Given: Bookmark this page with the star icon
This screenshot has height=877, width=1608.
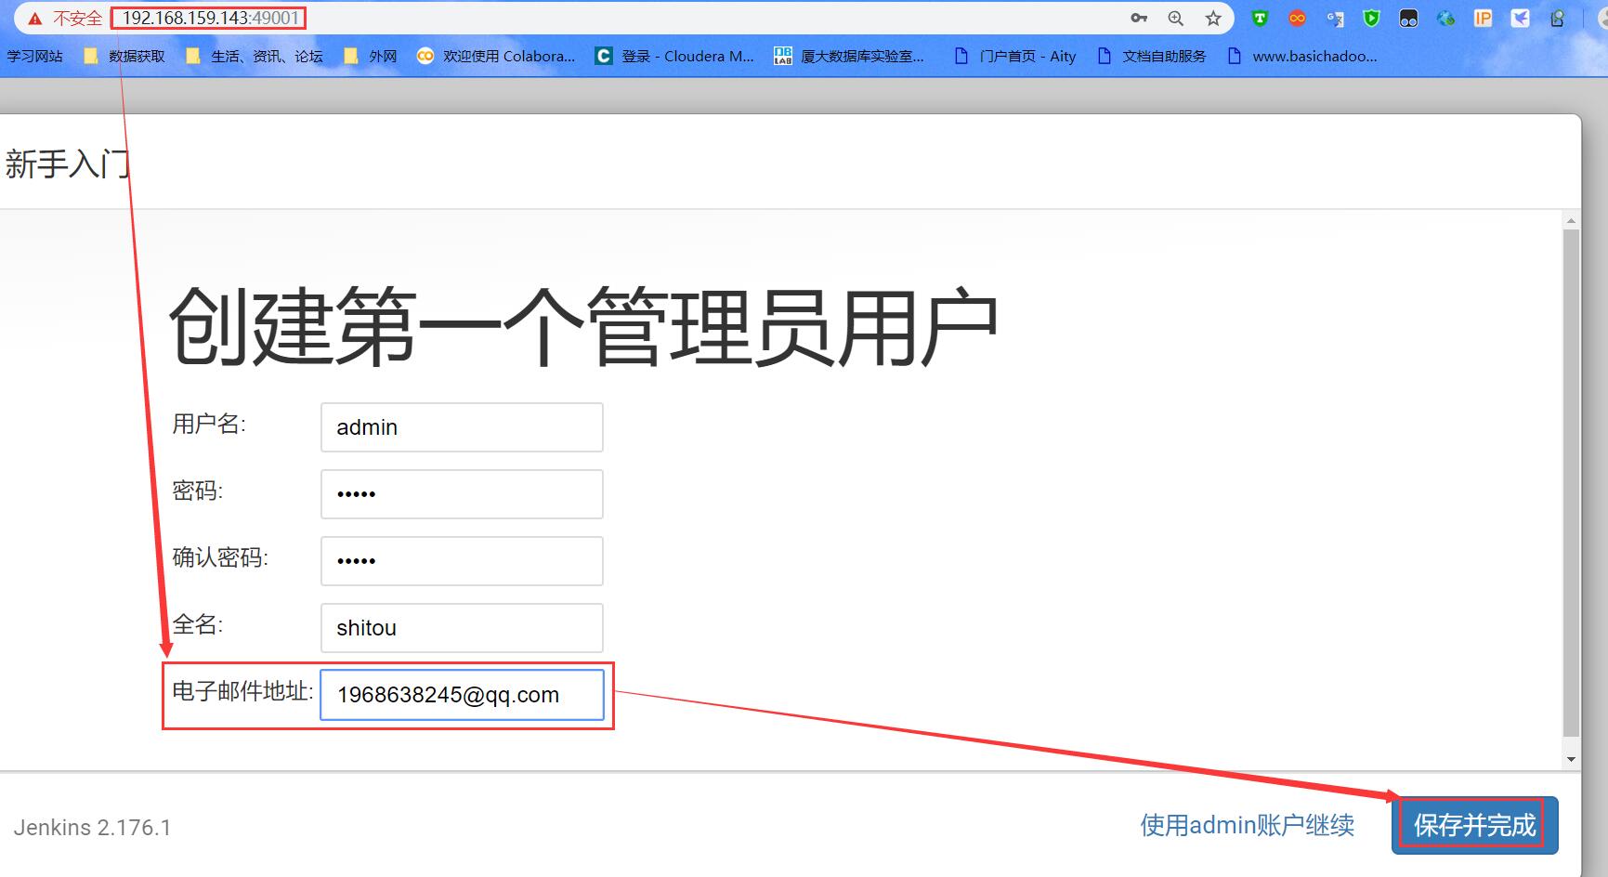Looking at the screenshot, I should tap(1213, 19).
